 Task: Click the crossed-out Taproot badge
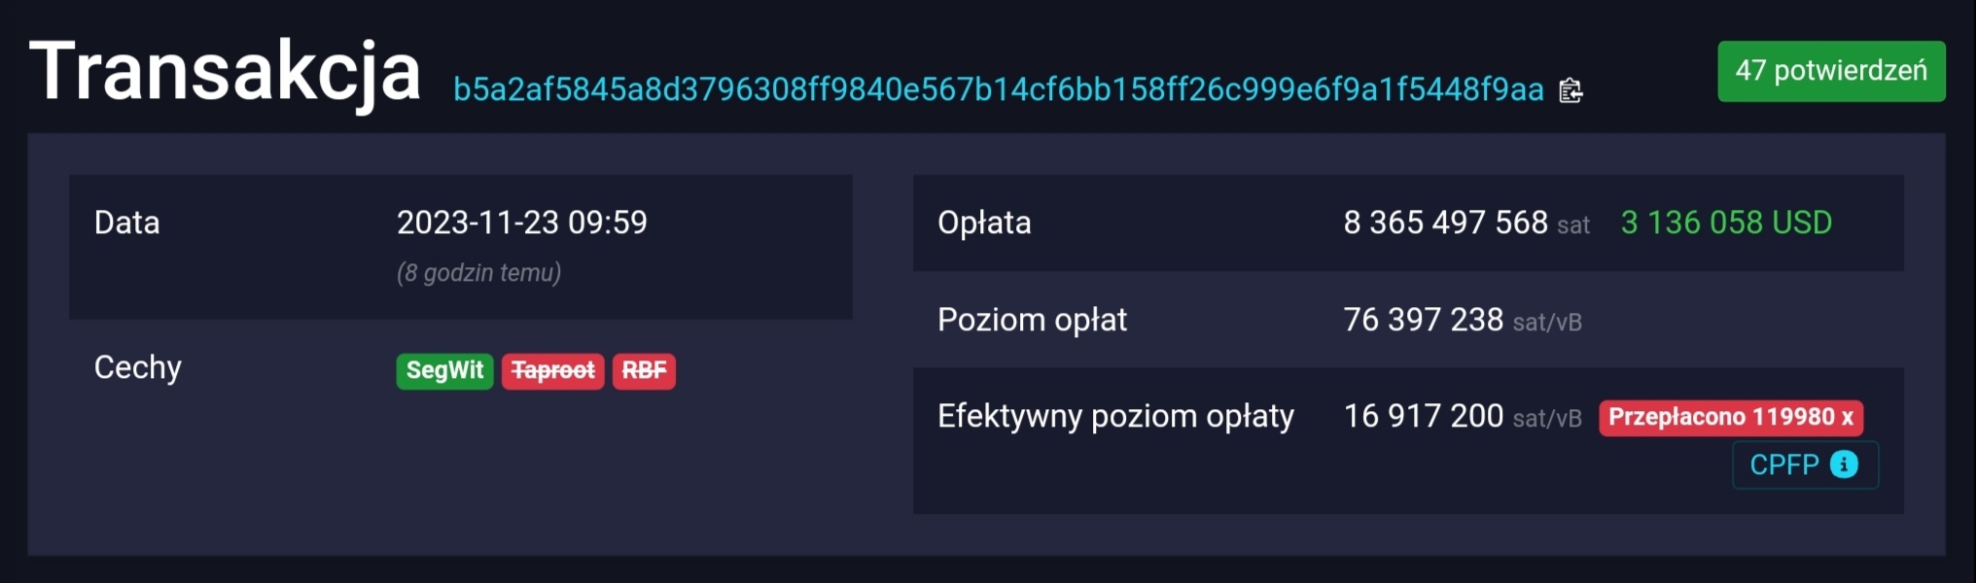[x=552, y=370]
